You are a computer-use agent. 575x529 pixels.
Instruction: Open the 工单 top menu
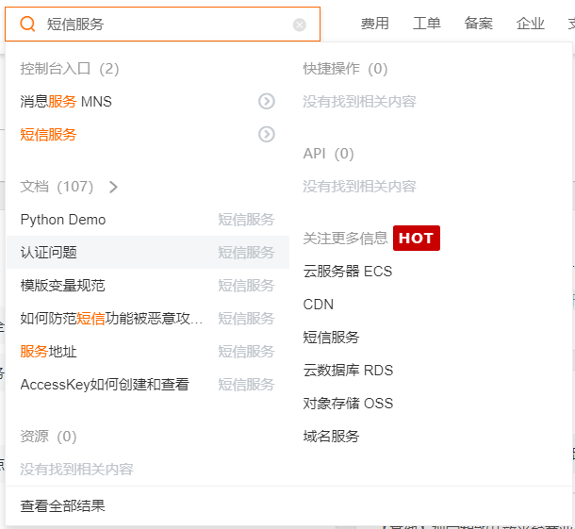click(426, 24)
